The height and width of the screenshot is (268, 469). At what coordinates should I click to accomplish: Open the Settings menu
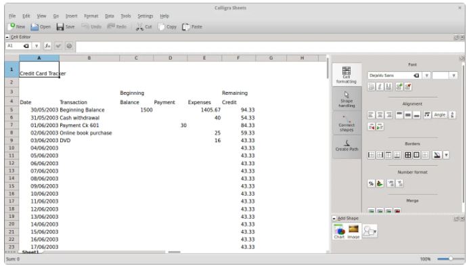pyautogui.click(x=146, y=16)
